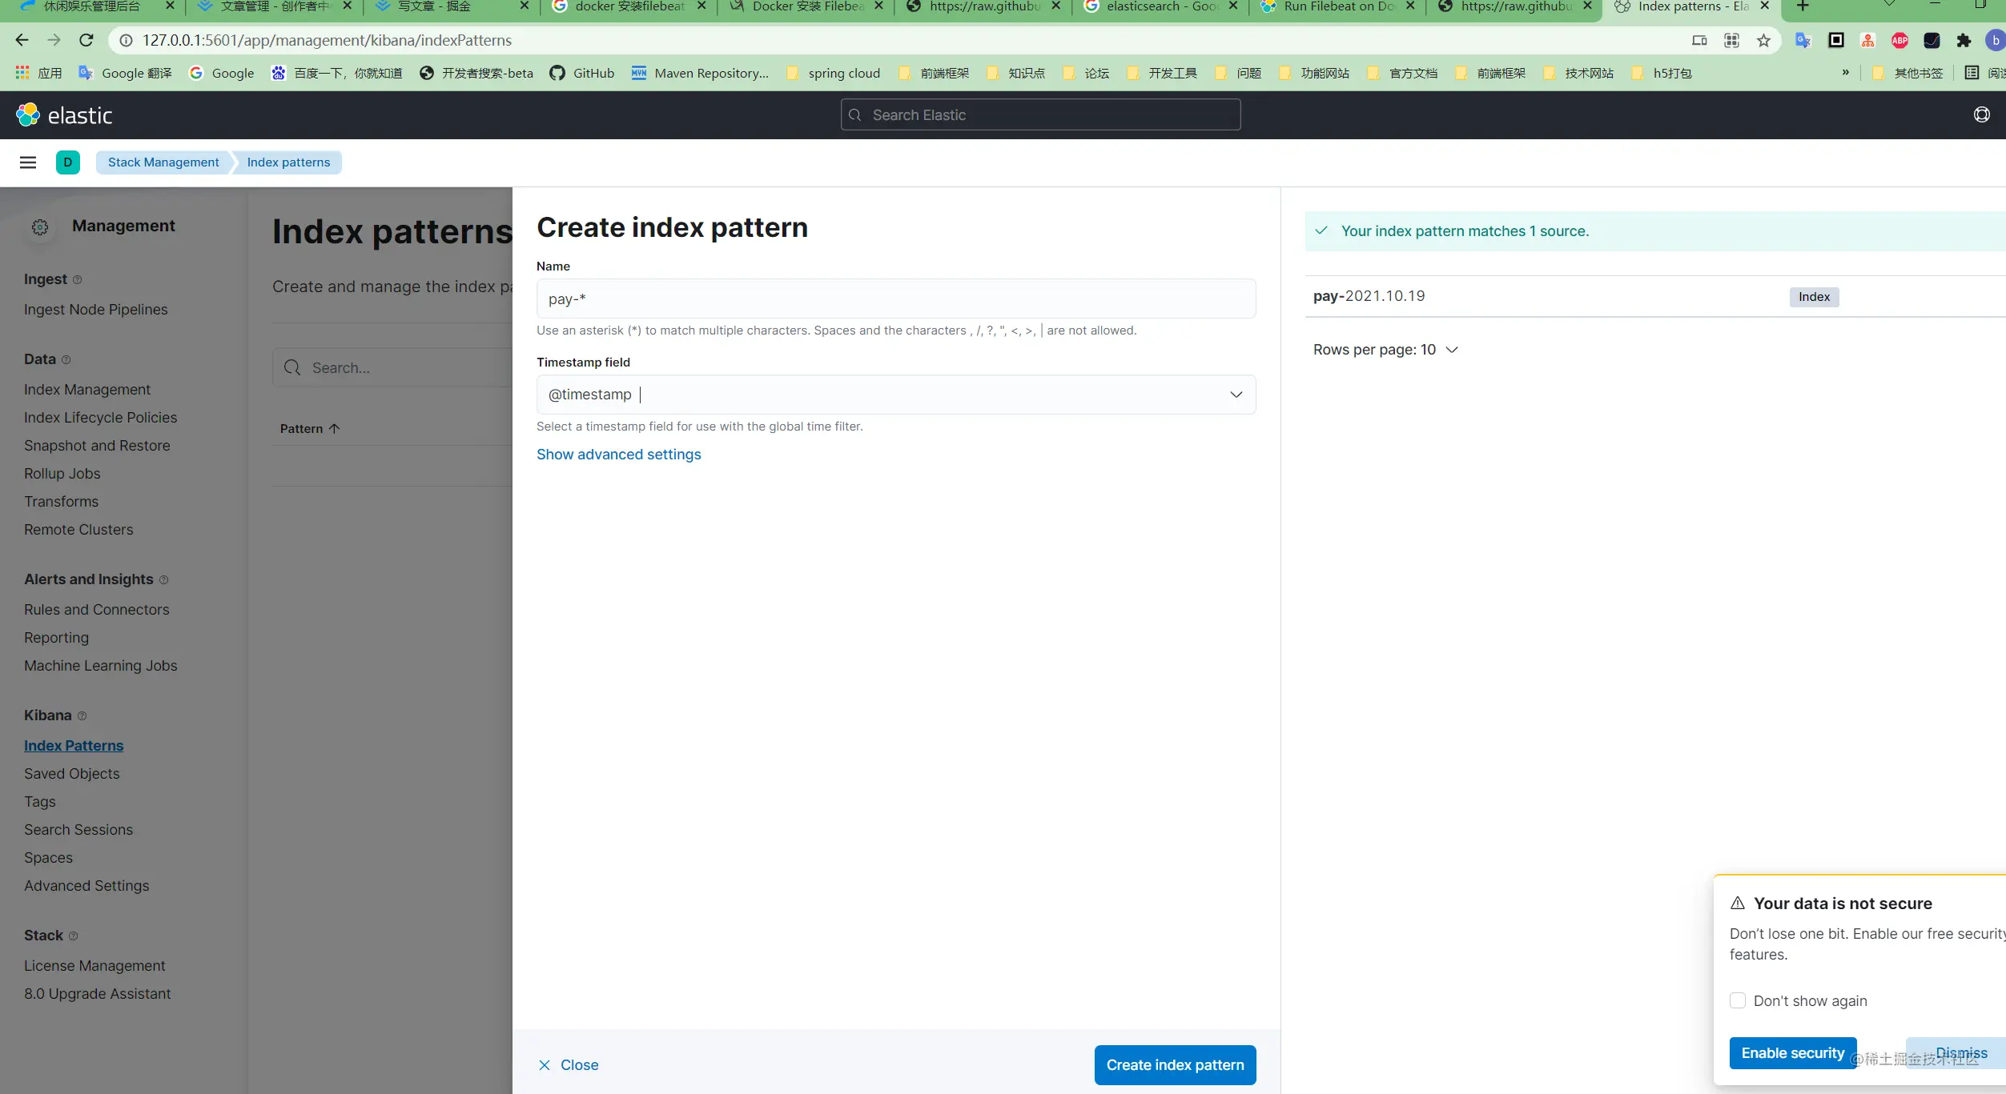Viewport: 2006px width, 1094px height.
Task: Click Show advanced settings link
Action: click(618, 455)
